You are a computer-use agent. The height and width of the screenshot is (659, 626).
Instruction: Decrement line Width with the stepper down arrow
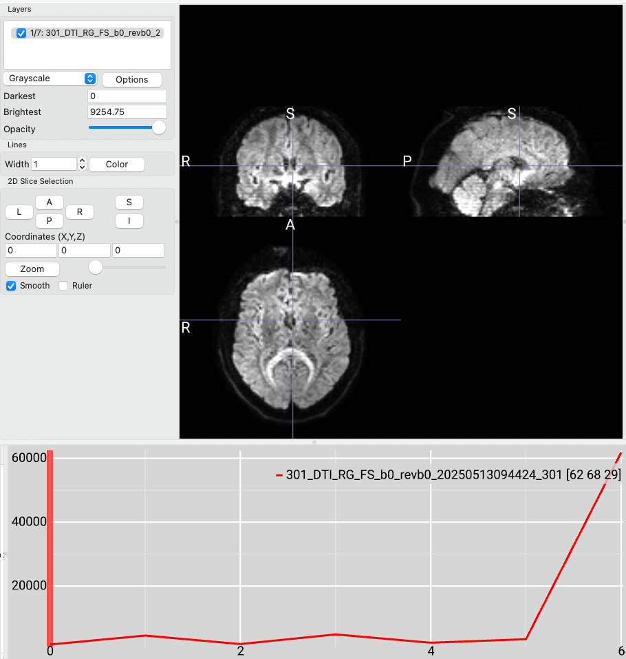tap(83, 167)
